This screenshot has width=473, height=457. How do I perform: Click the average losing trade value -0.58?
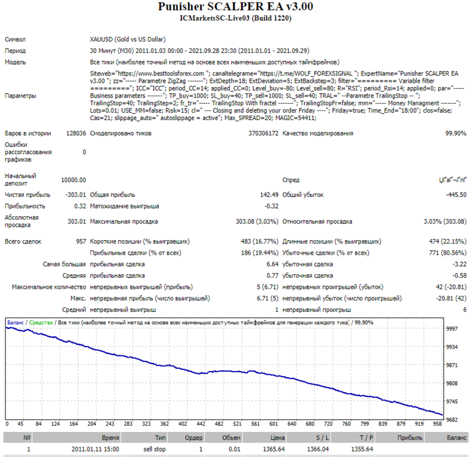coord(460,275)
